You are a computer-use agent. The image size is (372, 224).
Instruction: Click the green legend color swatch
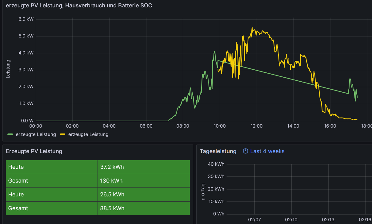(10, 134)
